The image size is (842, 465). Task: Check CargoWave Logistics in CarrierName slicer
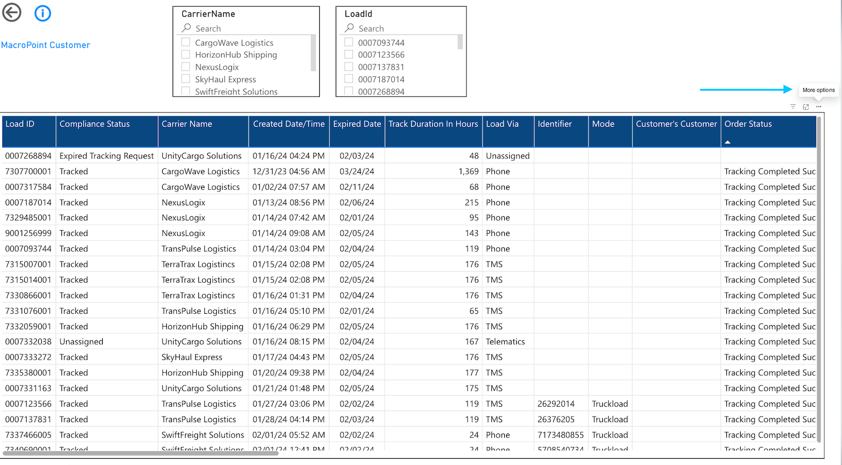point(186,42)
